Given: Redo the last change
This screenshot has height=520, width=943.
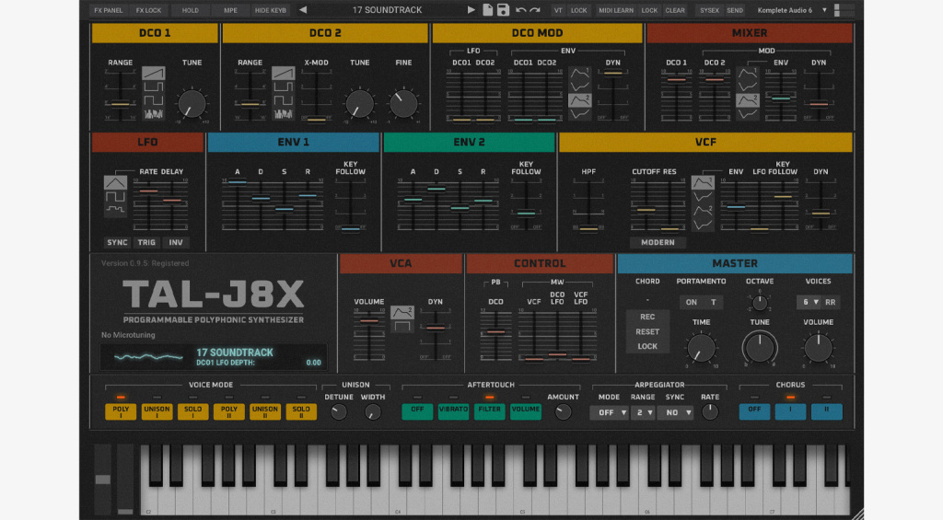Looking at the screenshot, I should [x=535, y=10].
